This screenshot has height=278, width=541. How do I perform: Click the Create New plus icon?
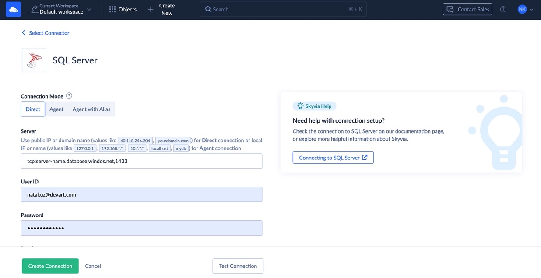[x=151, y=9]
